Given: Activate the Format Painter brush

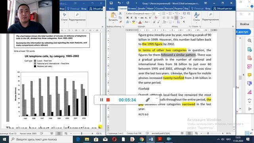Looking at the screenshot, I should tap(120, 22).
